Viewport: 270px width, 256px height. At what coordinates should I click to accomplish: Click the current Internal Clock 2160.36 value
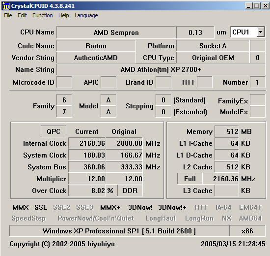click(87, 143)
